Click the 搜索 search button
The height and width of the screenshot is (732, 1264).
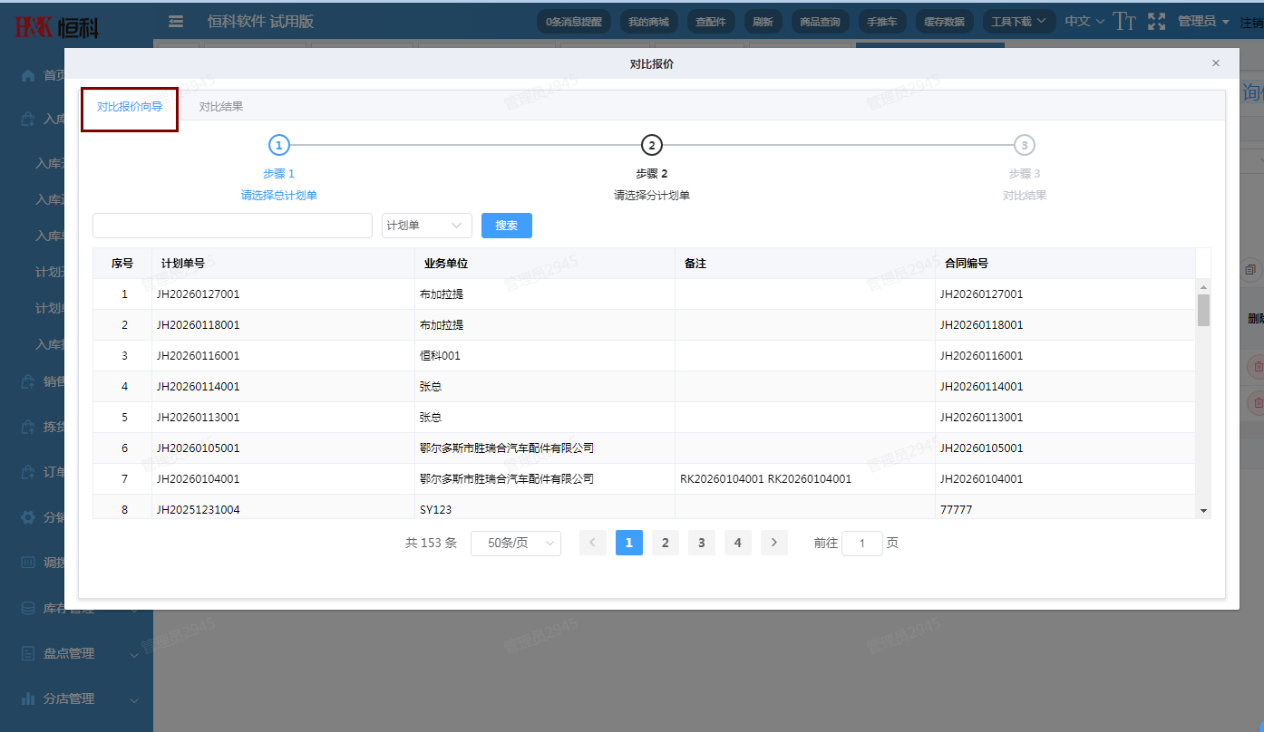tap(506, 225)
